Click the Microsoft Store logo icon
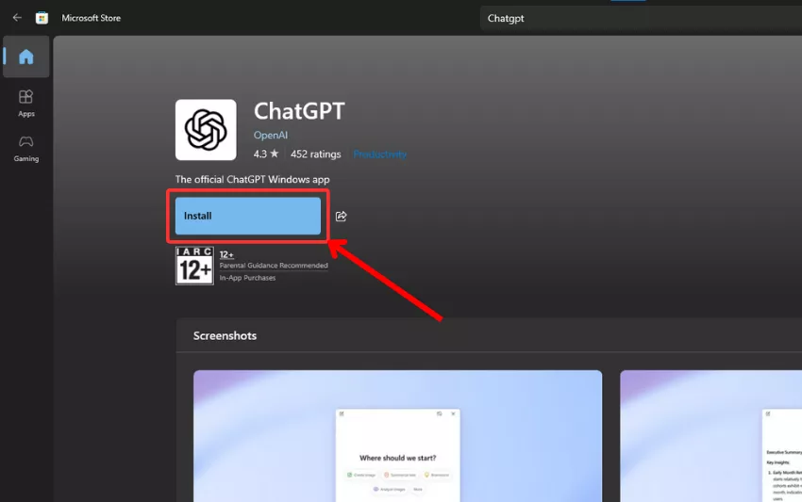The image size is (802, 502). pyautogui.click(x=42, y=18)
